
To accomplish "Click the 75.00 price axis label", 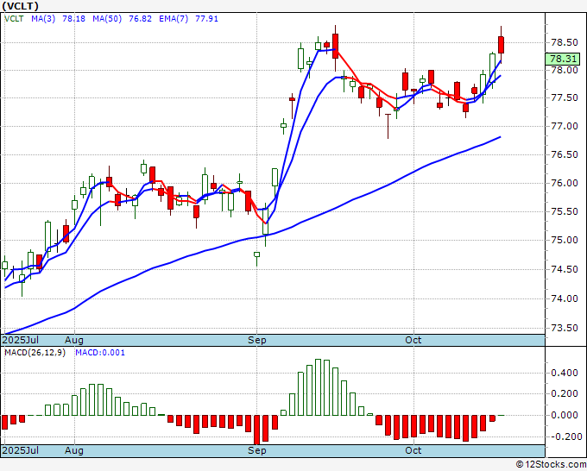I will pyautogui.click(x=565, y=240).
